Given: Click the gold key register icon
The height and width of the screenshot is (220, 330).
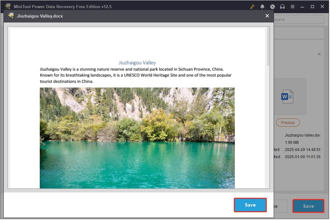Looking at the screenshot, I should pyautogui.click(x=252, y=7).
